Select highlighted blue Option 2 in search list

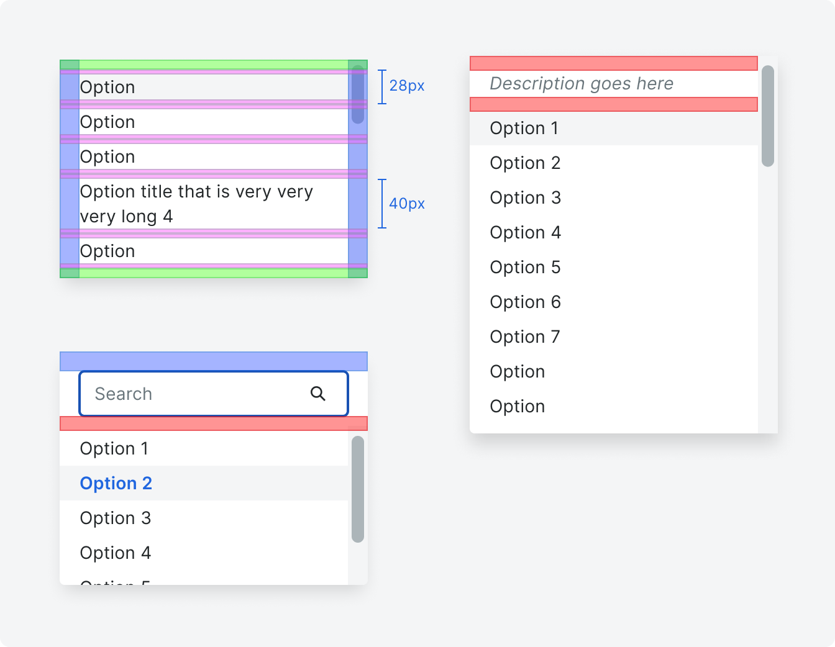116,483
